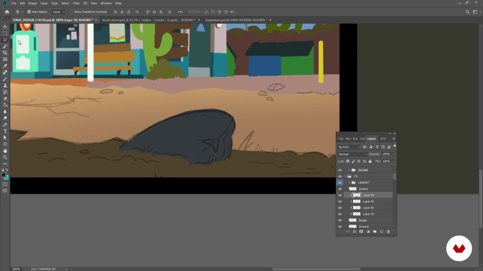483x271 pixels.
Task: Open the Filter menu
Action: coord(76,3)
